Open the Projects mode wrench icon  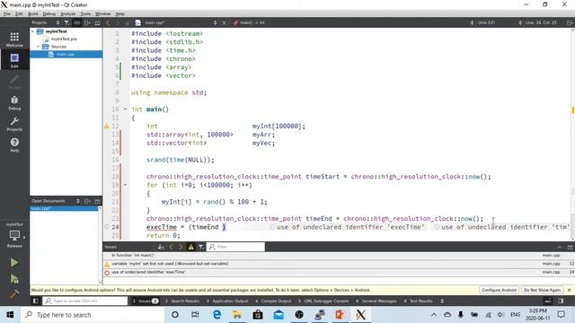point(14,124)
